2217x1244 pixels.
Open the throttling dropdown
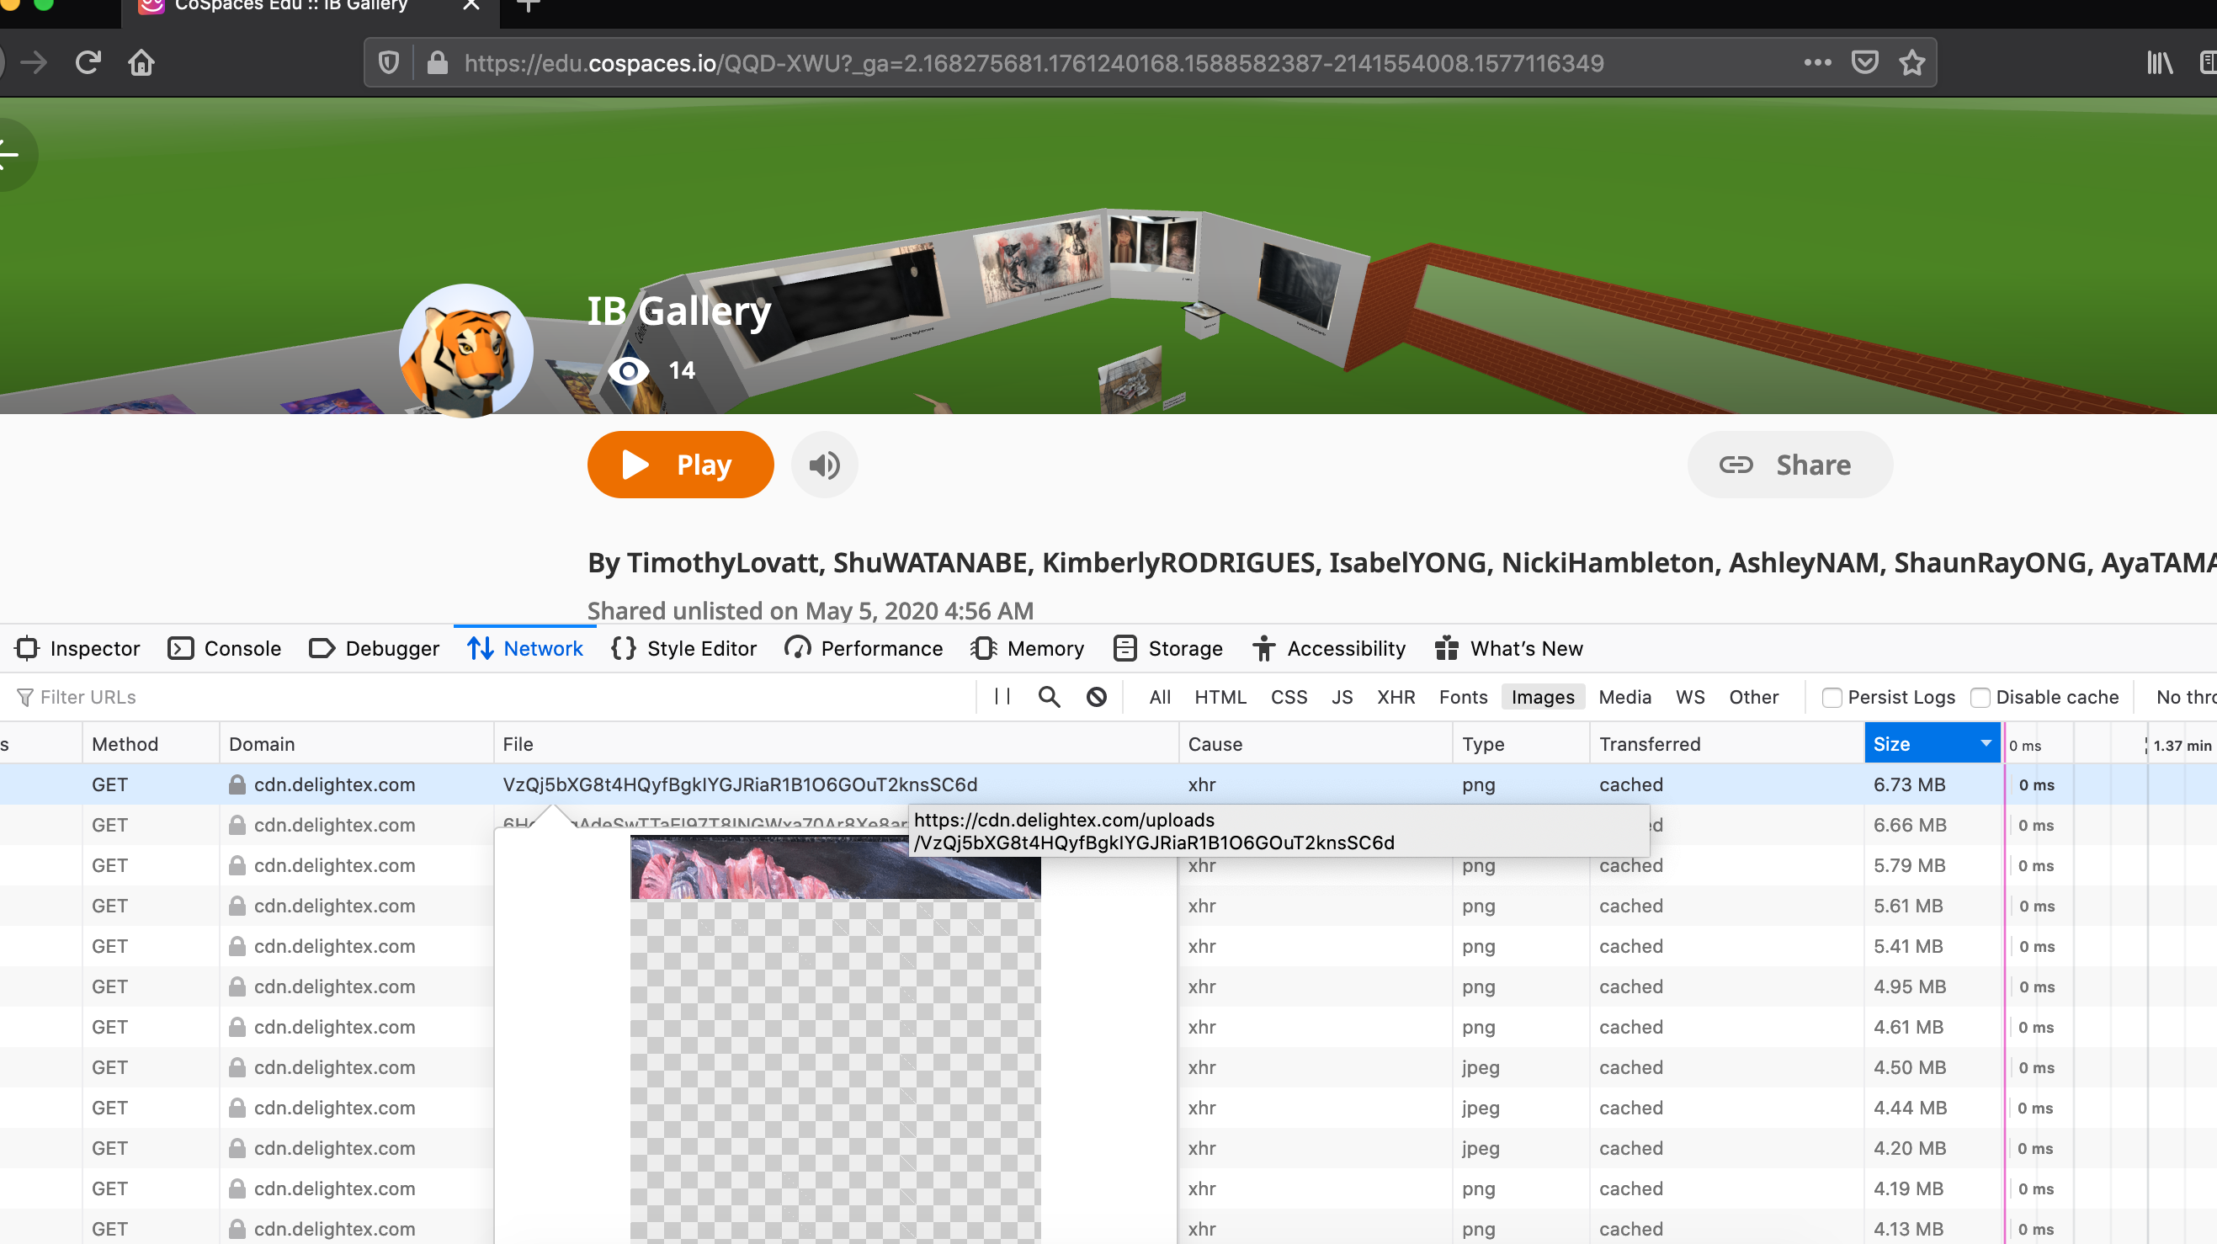point(2184,696)
